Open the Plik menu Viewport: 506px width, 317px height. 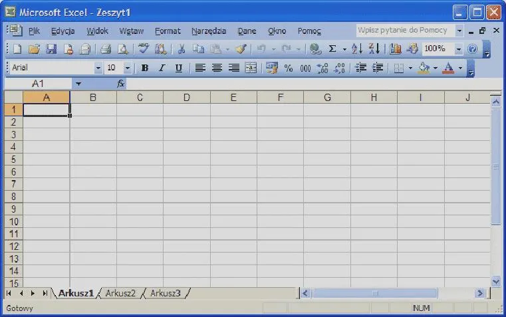coord(34,31)
